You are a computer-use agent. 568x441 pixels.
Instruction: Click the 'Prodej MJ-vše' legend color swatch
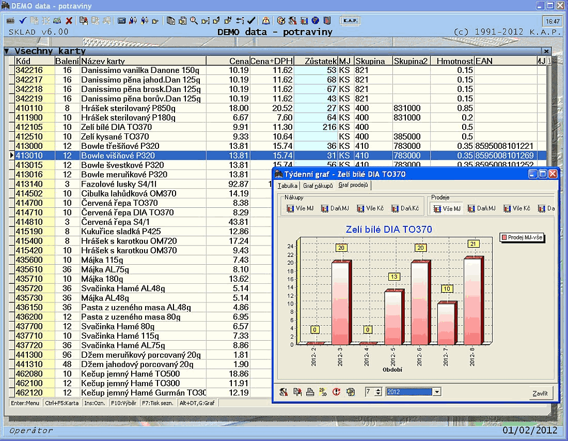pyautogui.click(x=504, y=237)
